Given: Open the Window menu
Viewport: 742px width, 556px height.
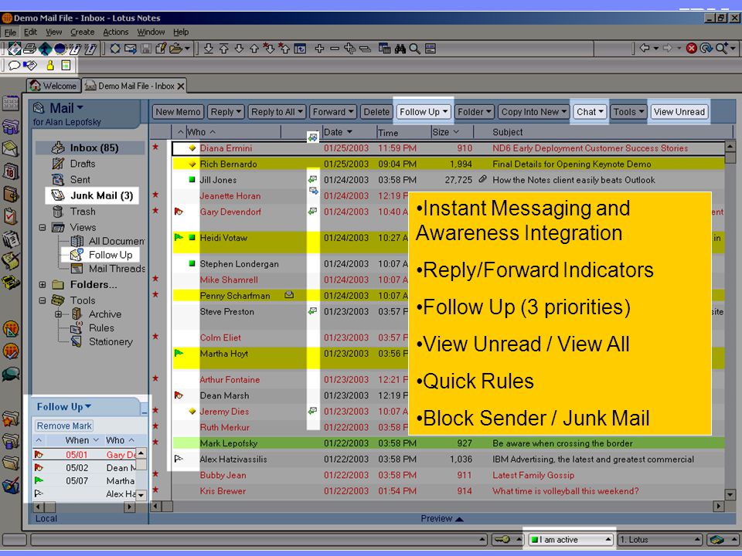Looking at the screenshot, I should 151,32.
